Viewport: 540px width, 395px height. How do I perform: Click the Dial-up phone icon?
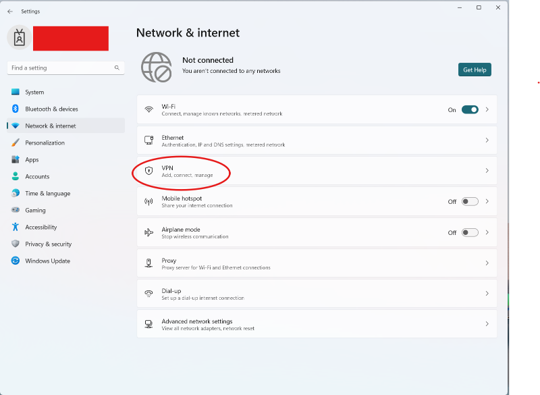pyautogui.click(x=148, y=294)
